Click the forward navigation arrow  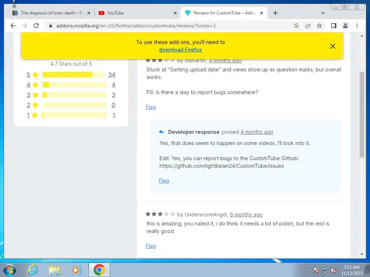(25, 26)
